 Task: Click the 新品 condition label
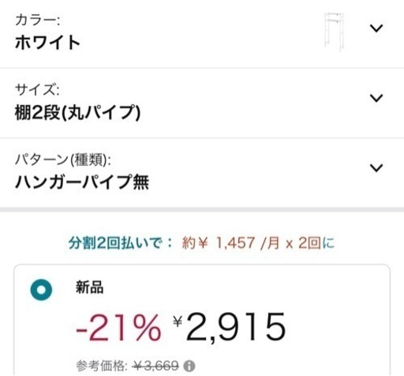[x=89, y=287]
